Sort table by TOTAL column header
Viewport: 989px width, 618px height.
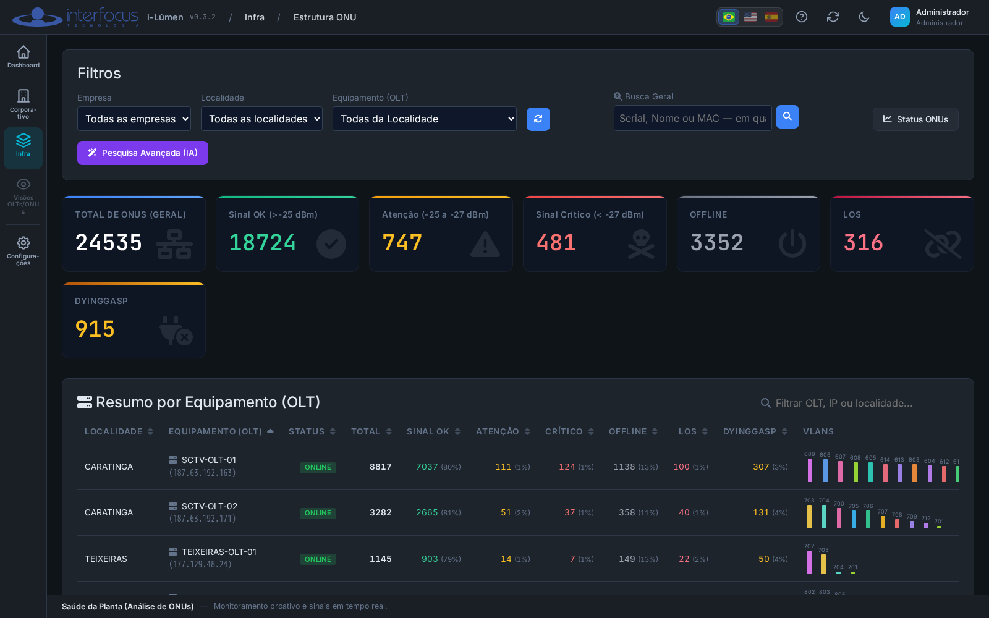click(x=371, y=431)
